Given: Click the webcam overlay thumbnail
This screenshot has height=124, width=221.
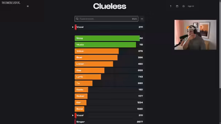Looking at the screenshot, I should click(195, 35).
